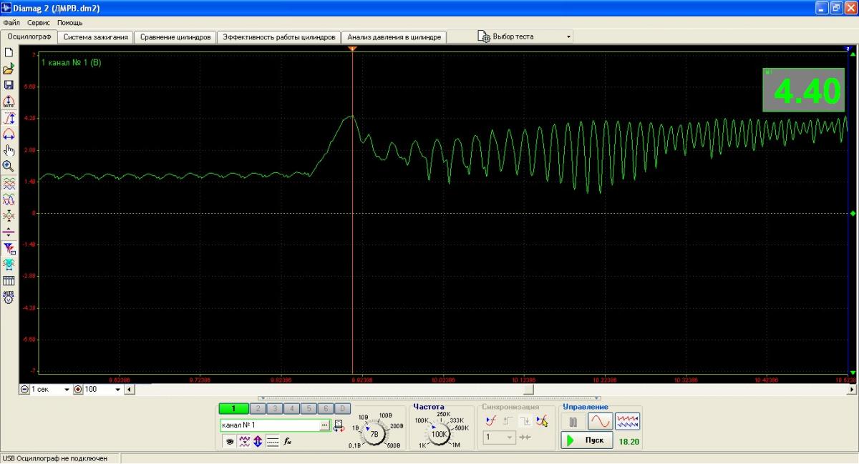The width and height of the screenshot is (859, 464).
Task: Select the hand pan tool
Action: click(x=9, y=150)
